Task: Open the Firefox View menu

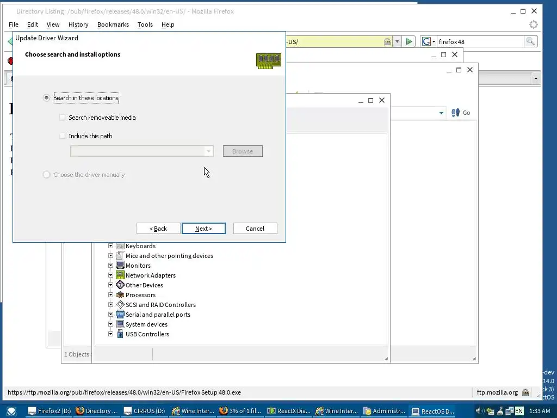Action: pyautogui.click(x=53, y=24)
